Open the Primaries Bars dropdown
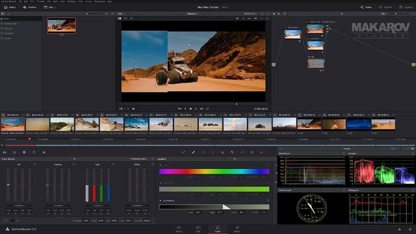Screen dimensions: 416x234 [140, 159]
